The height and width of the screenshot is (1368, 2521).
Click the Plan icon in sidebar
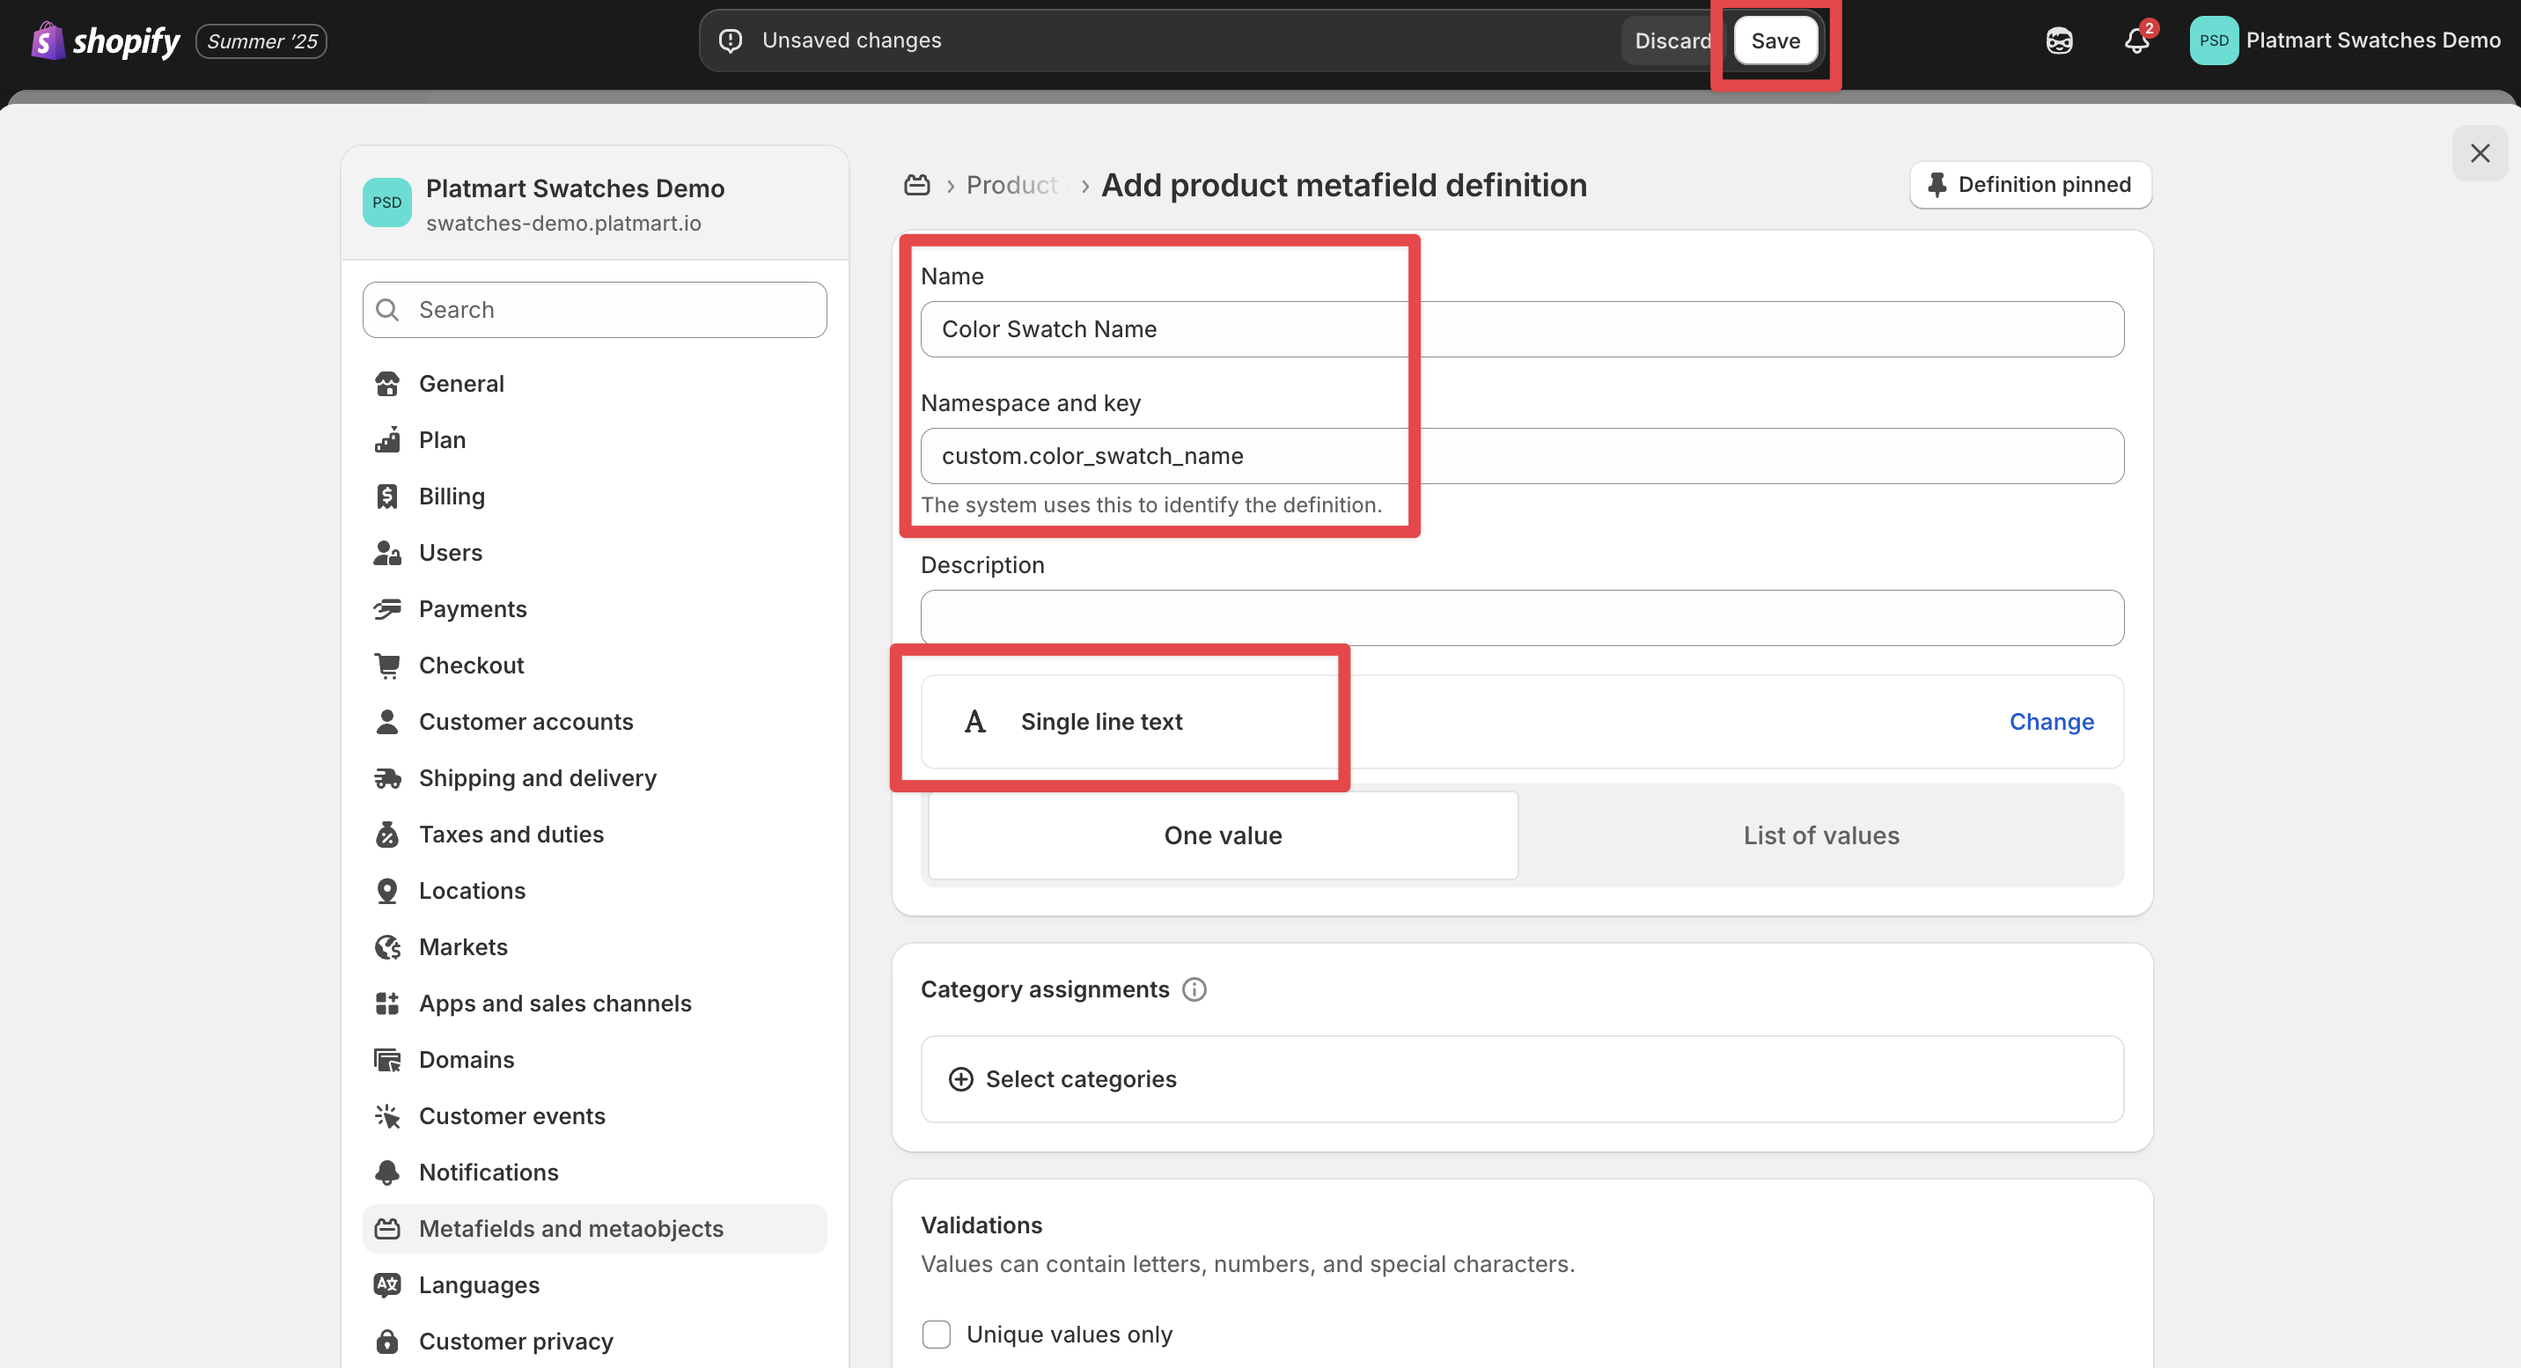click(387, 440)
